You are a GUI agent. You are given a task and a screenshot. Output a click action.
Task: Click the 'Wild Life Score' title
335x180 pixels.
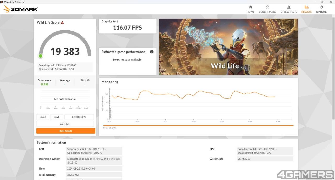click(48, 22)
